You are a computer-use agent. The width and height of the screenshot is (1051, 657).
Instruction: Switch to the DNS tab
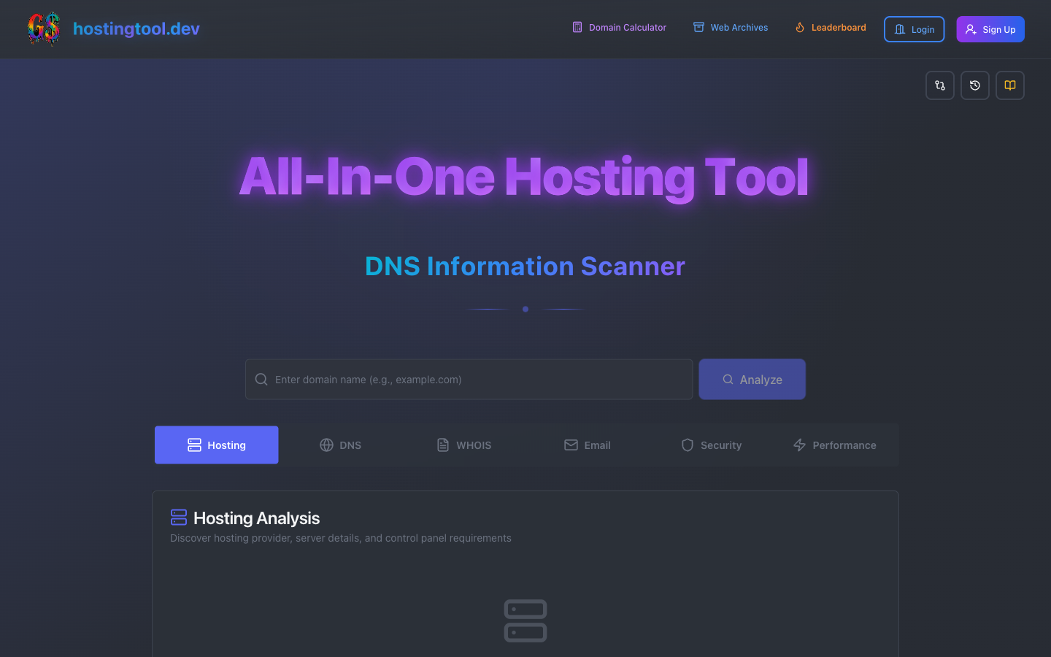[x=340, y=445]
